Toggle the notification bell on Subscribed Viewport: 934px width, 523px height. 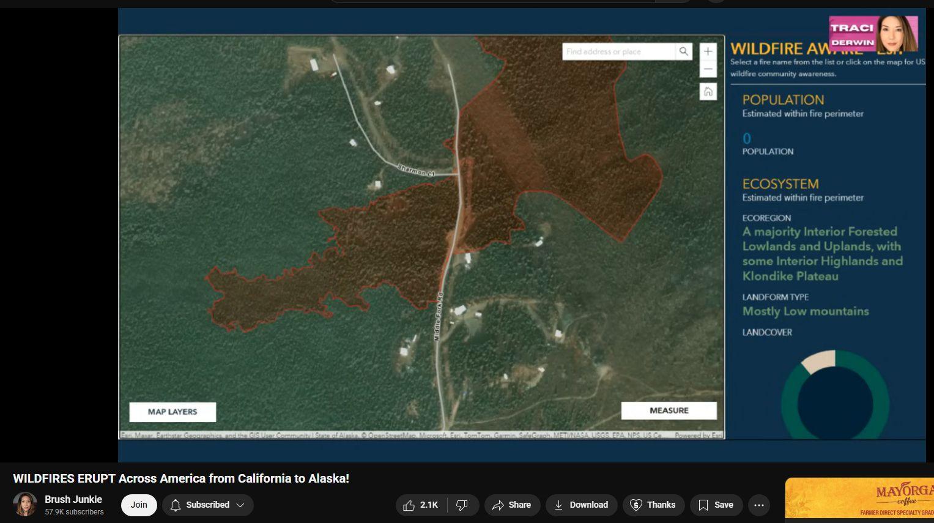pyautogui.click(x=176, y=505)
